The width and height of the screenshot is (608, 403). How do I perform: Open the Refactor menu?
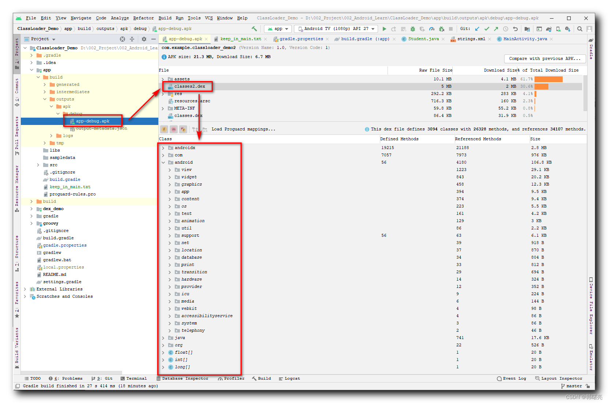(143, 18)
